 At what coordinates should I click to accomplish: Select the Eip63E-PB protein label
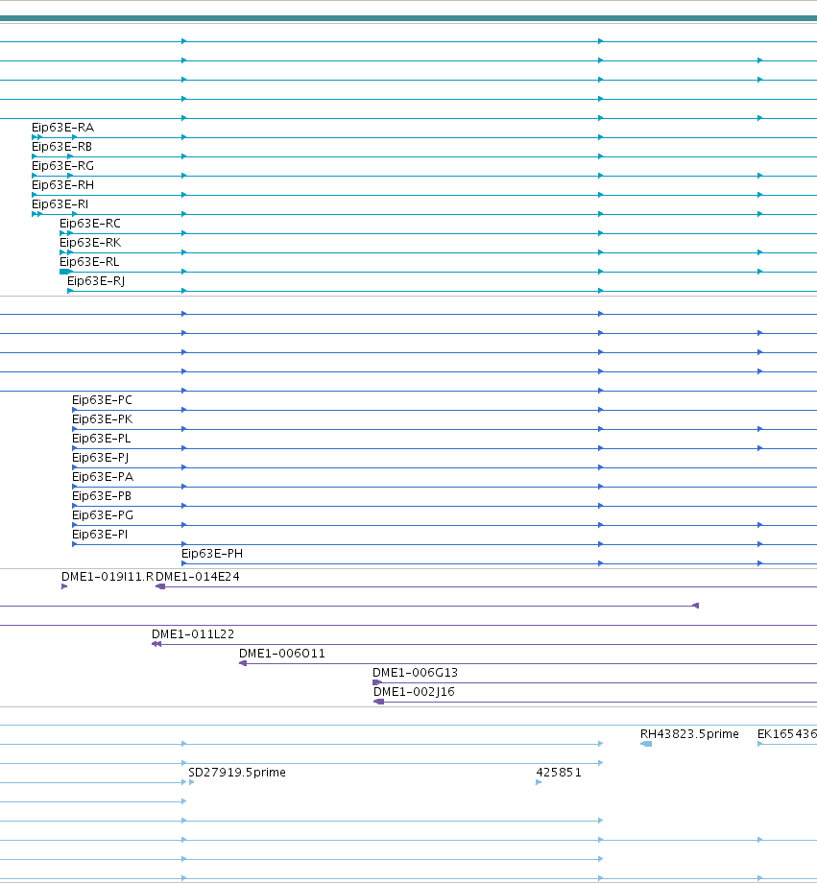pos(102,496)
